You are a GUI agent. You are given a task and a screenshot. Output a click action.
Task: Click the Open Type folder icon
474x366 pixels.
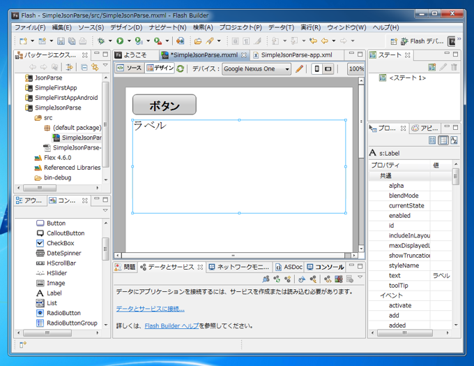198,41
